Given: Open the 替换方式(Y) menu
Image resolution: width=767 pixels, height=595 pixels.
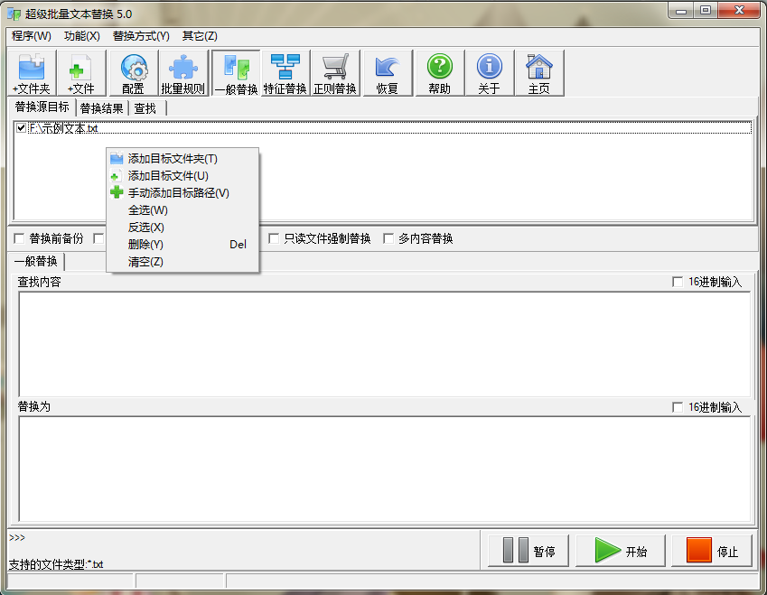Looking at the screenshot, I should [141, 36].
